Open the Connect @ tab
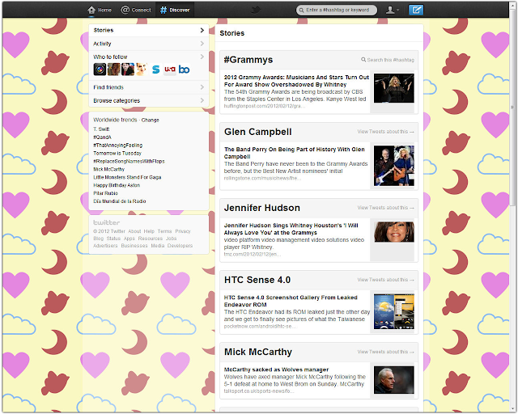 (x=136, y=10)
